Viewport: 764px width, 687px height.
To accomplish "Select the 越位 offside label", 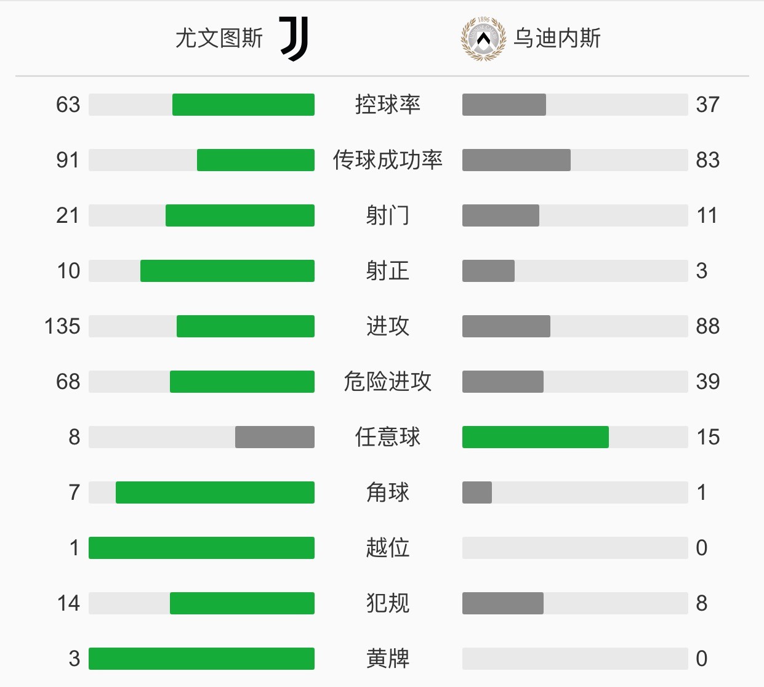I will click(x=388, y=548).
